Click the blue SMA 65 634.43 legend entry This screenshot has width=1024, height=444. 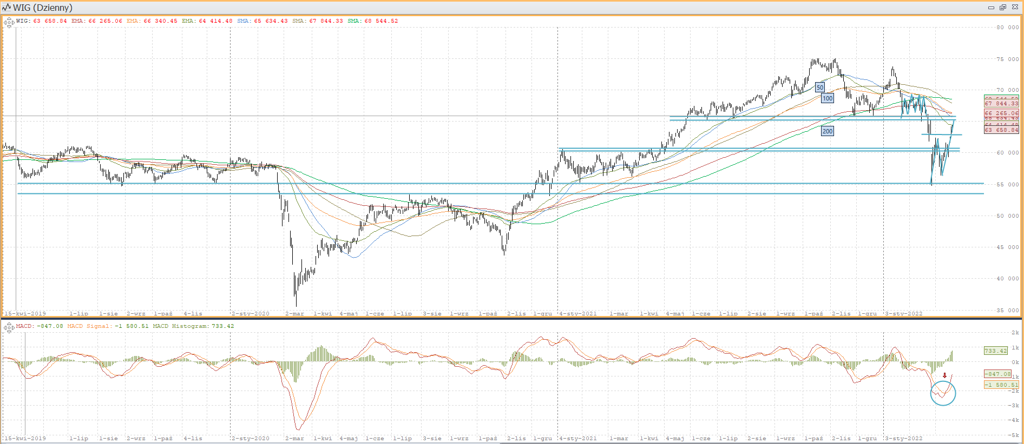(262, 21)
